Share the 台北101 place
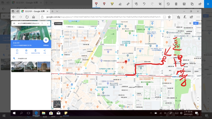The width and height of the screenshot is (212, 119). 45,51
